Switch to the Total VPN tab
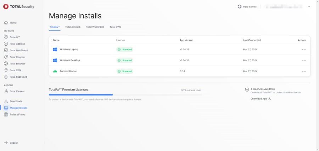This screenshot has width=319, height=151. [115, 27]
